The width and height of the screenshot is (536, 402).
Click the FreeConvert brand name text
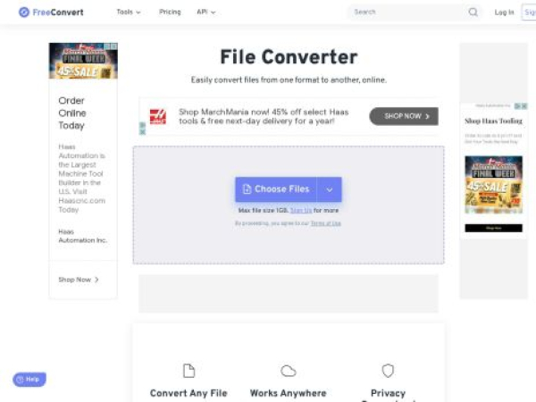pyautogui.click(x=58, y=13)
